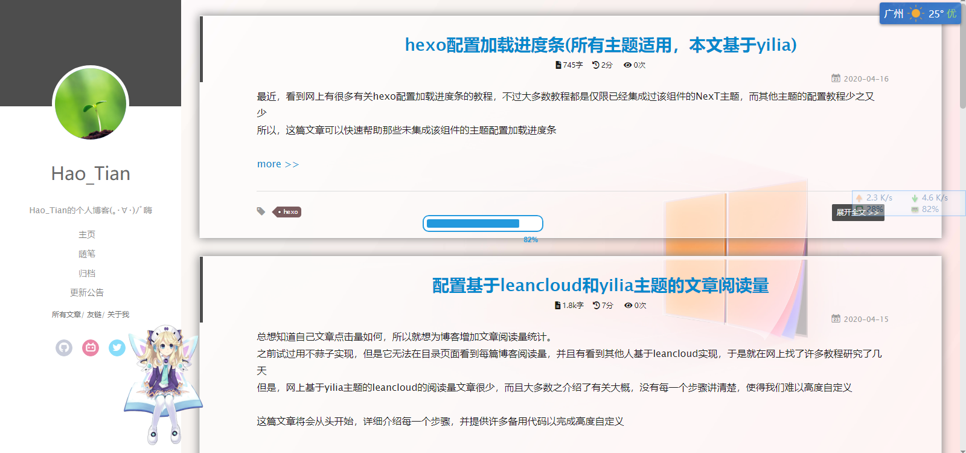Click the eye icon in the leancloud post
The image size is (966, 453).
tap(629, 306)
